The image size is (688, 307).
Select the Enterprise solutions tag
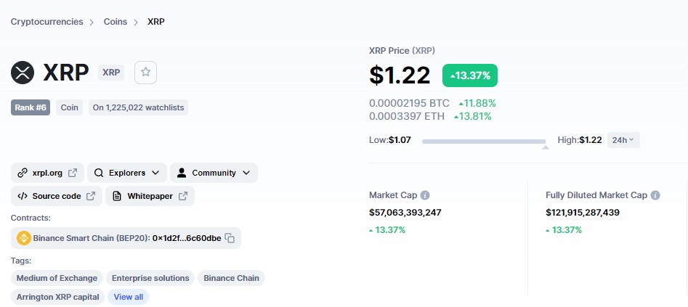pyautogui.click(x=150, y=278)
